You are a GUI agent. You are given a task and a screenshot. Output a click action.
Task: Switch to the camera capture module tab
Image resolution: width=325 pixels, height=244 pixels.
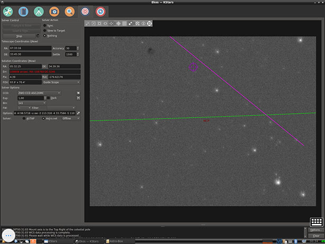pyautogui.click(x=54, y=11)
